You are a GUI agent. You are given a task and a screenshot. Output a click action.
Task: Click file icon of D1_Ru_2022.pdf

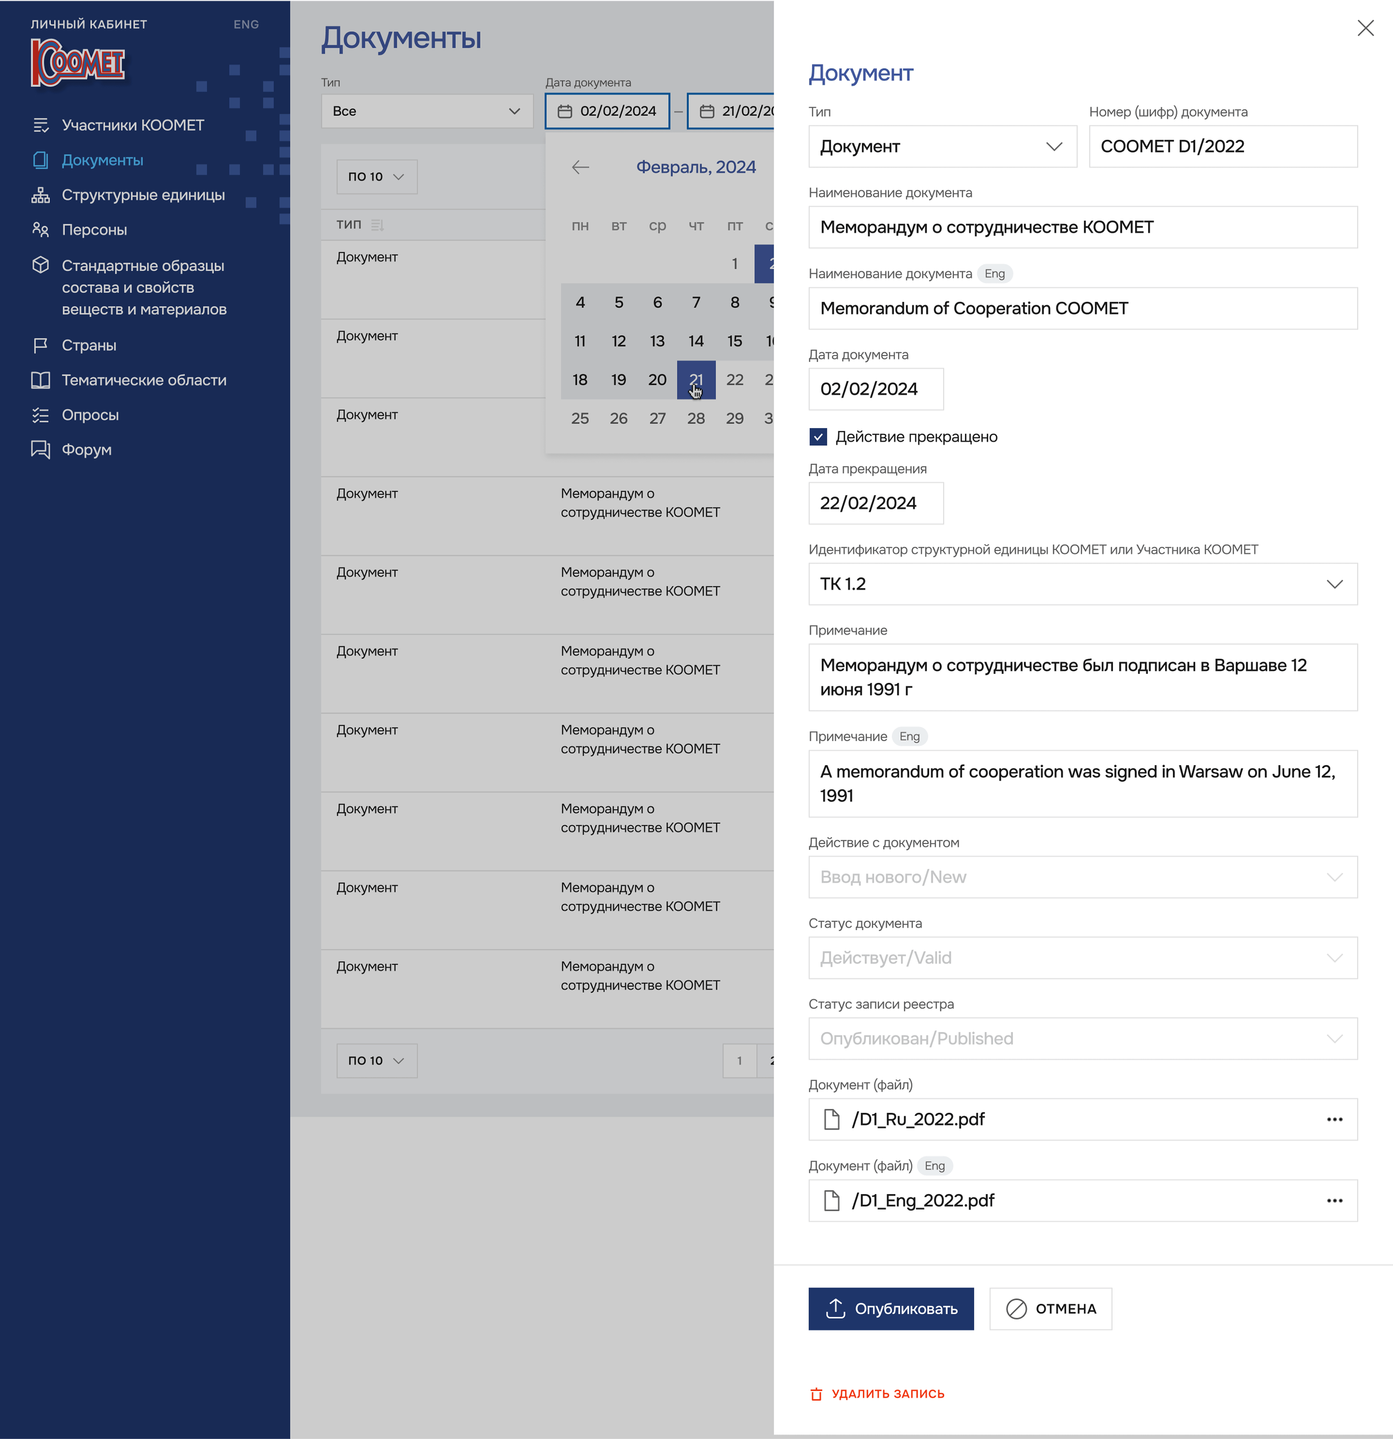[x=831, y=1120]
